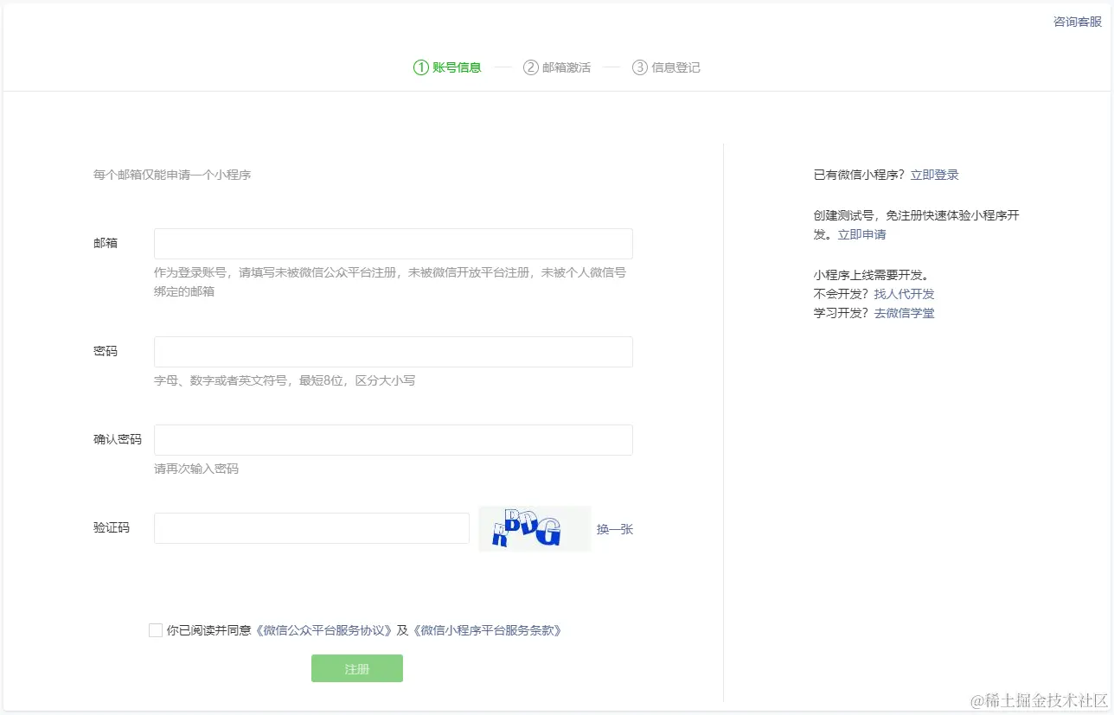1114x715 pixels.
Task: Click the text 小程序上线需要开发。
Action: coord(872,275)
